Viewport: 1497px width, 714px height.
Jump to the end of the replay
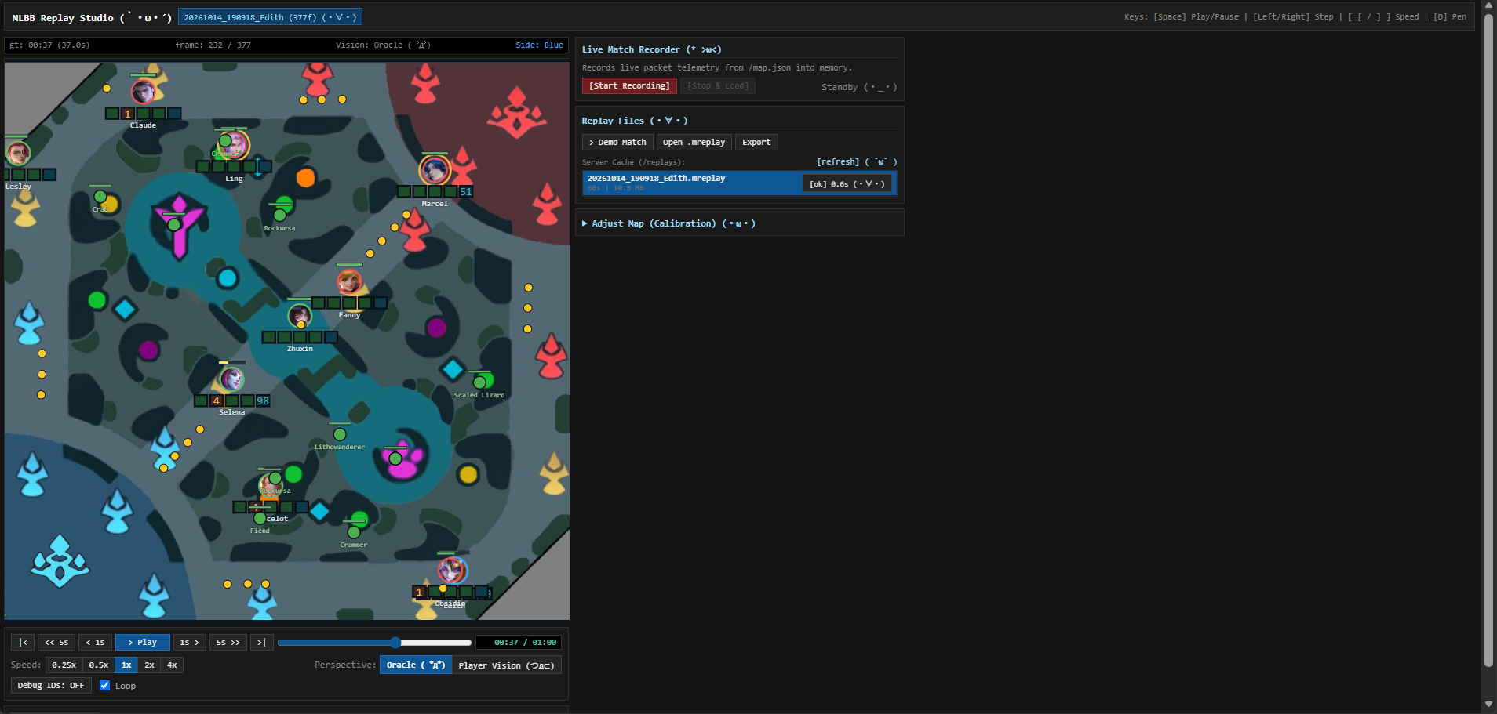262,643
